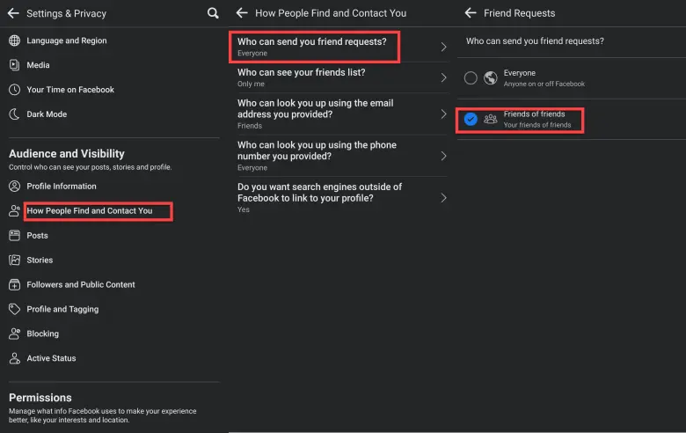Click the Blocking icon
686x433 pixels.
(x=14, y=334)
